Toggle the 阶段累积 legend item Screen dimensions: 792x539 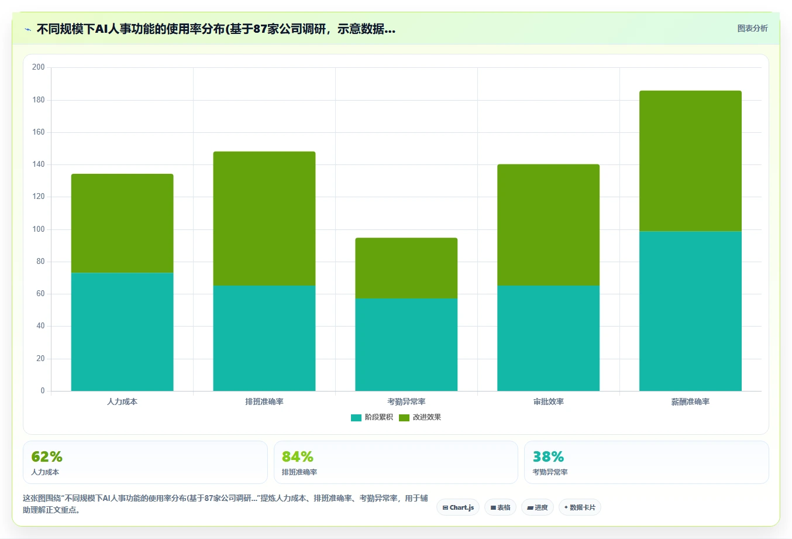pyautogui.click(x=372, y=417)
